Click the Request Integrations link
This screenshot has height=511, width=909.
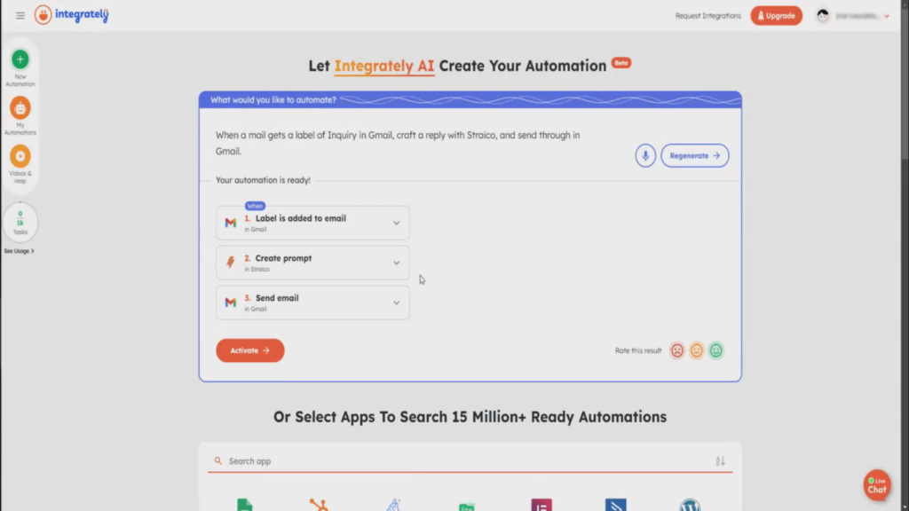point(707,16)
